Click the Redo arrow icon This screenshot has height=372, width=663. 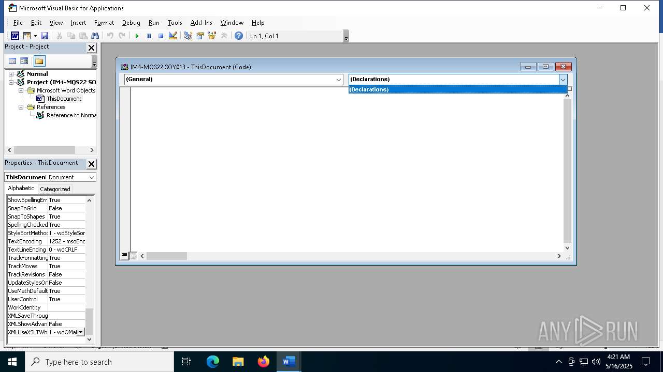(x=122, y=36)
